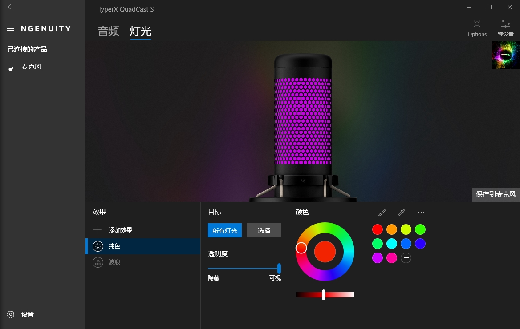Screen dimensions: 520x329
Task: Click the brush tool icon in 颜色
Action: [382, 213]
